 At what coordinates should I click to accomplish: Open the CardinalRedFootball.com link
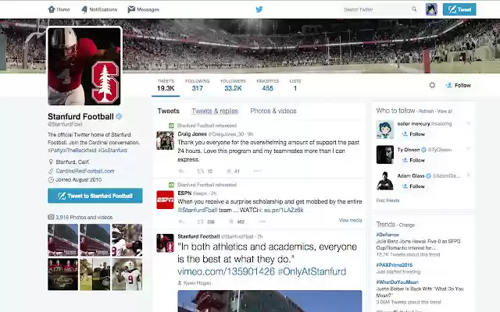click(x=85, y=171)
